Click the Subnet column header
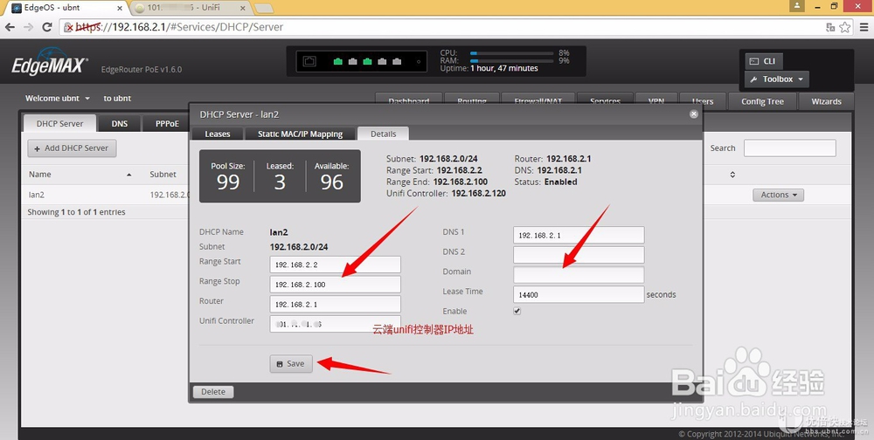Image resolution: width=874 pixels, height=440 pixels. pos(163,175)
